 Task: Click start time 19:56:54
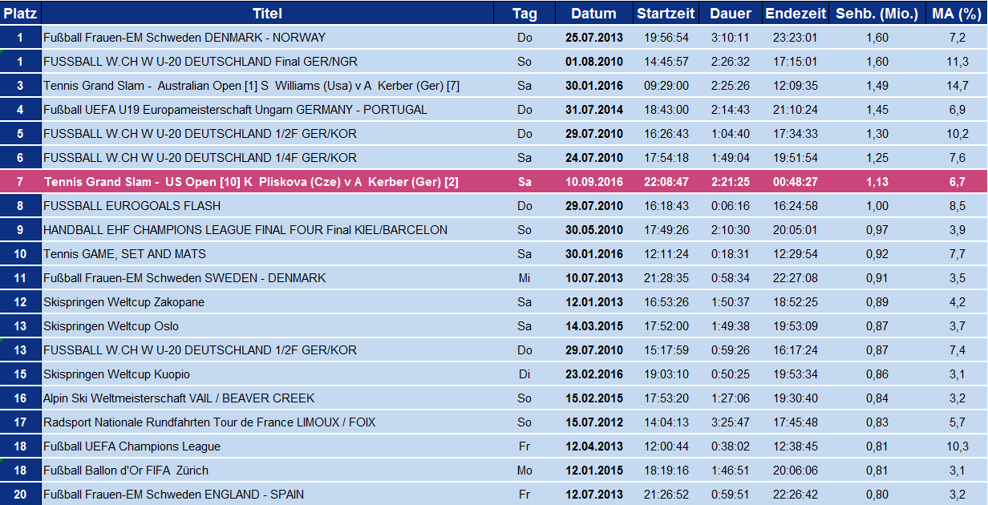pyautogui.click(x=665, y=38)
